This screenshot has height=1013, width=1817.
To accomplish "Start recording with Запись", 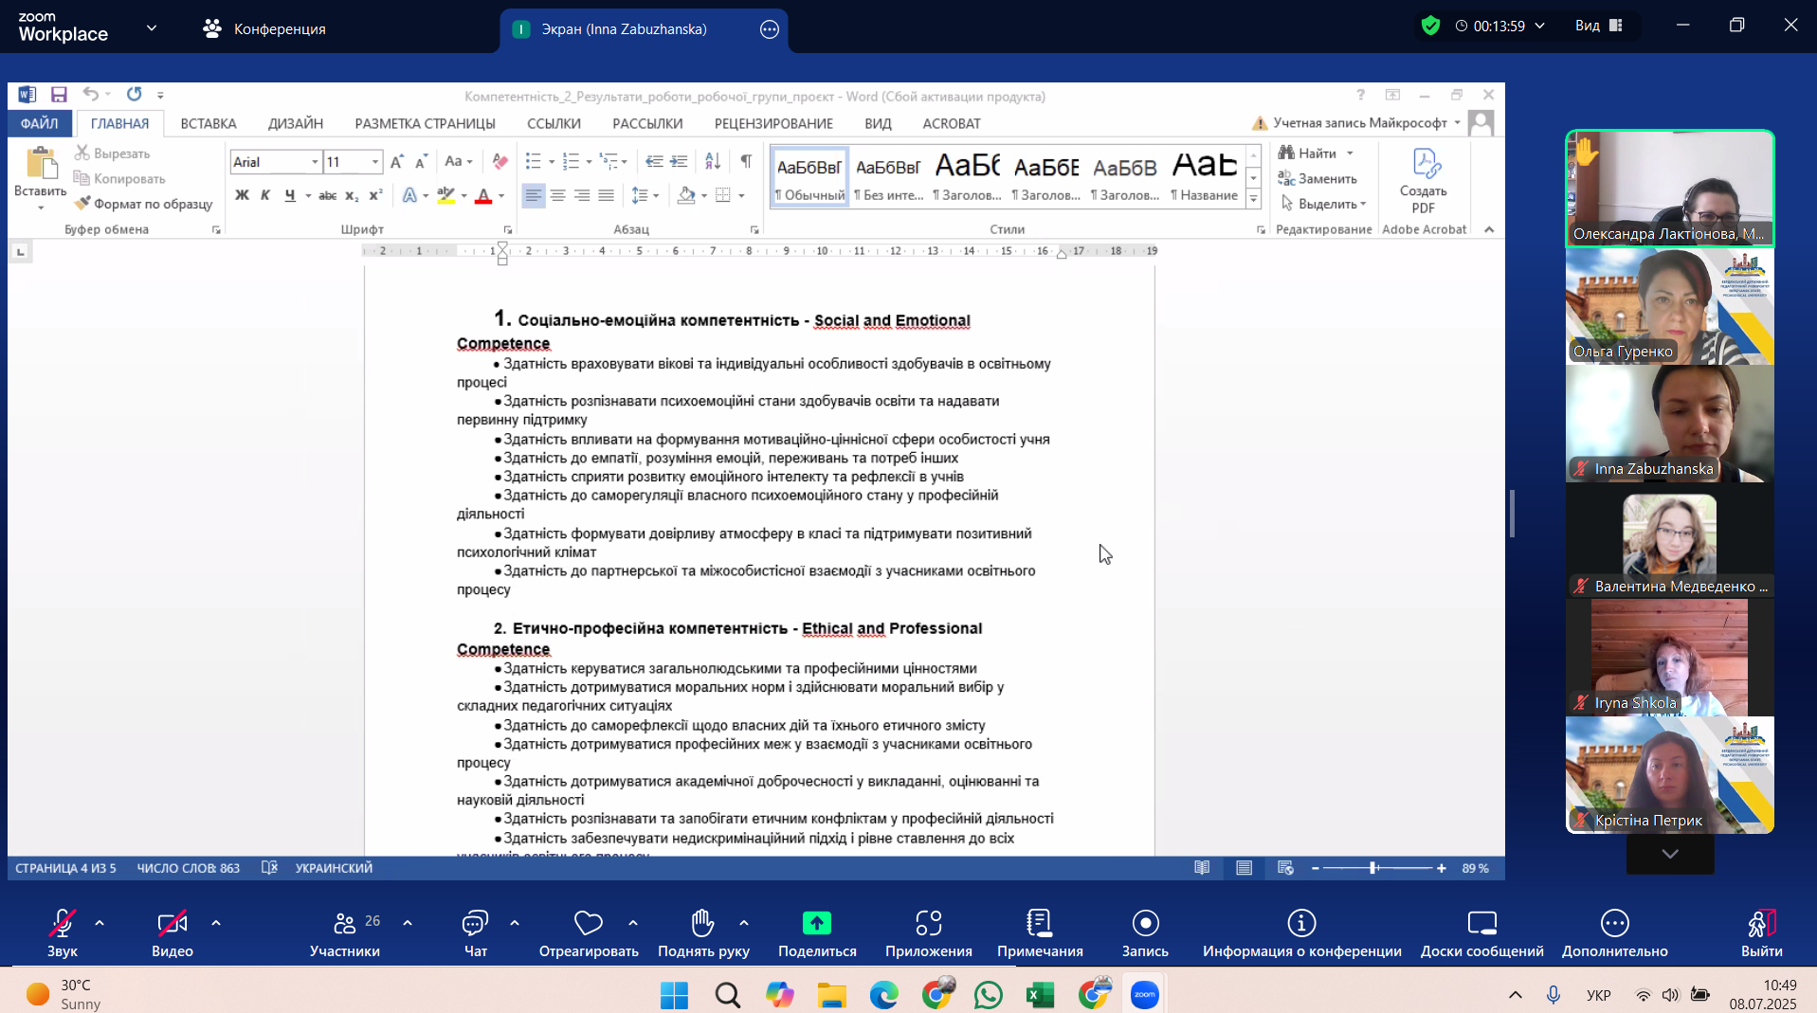I will pos(1145,933).
